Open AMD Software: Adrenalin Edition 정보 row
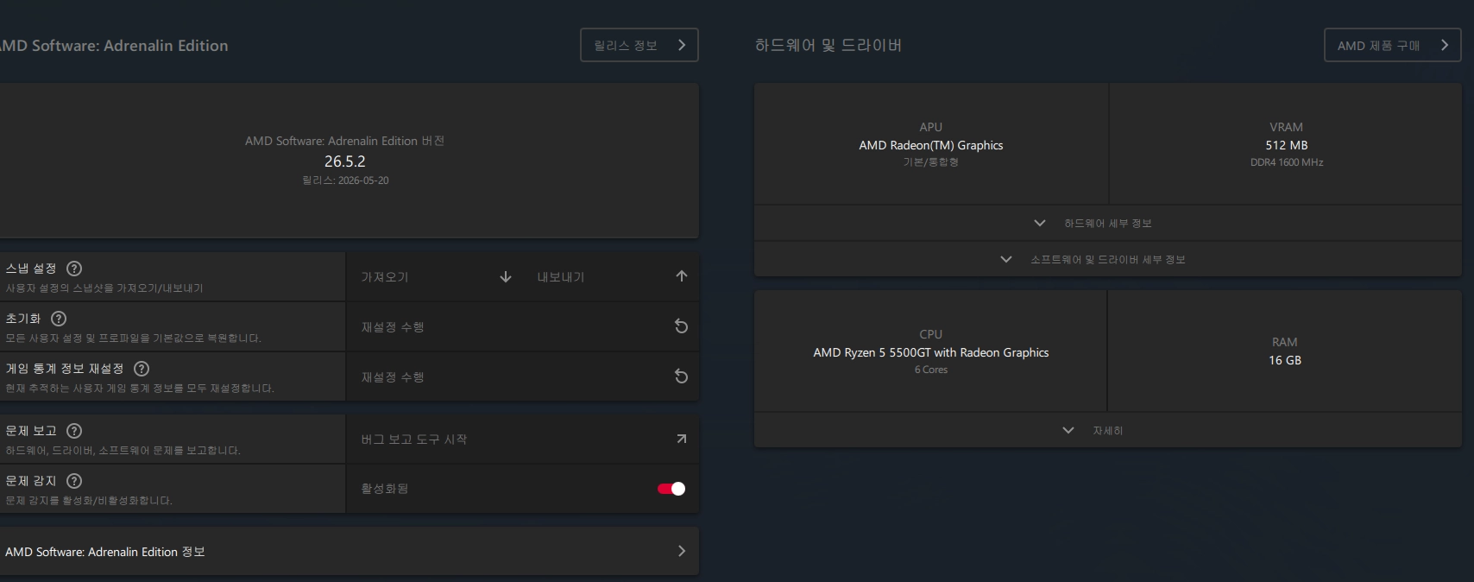This screenshot has width=1474, height=582. [349, 551]
